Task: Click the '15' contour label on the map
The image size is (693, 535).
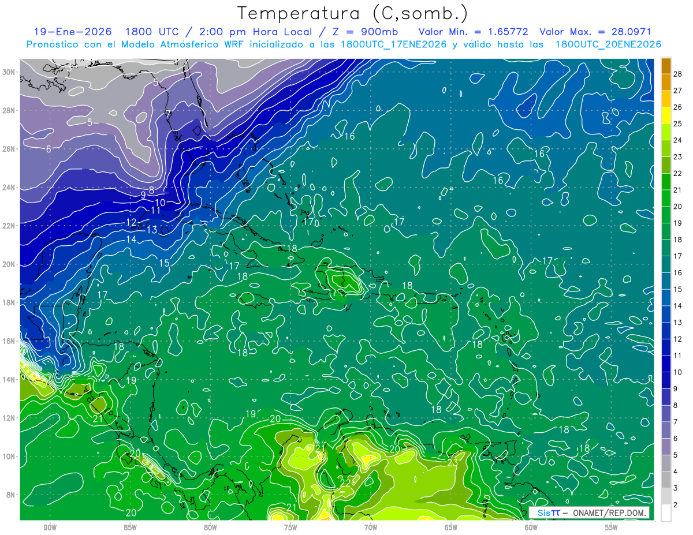Action: tap(164, 263)
